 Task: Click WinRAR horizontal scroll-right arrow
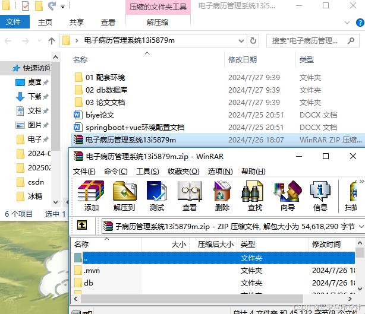click(350, 299)
